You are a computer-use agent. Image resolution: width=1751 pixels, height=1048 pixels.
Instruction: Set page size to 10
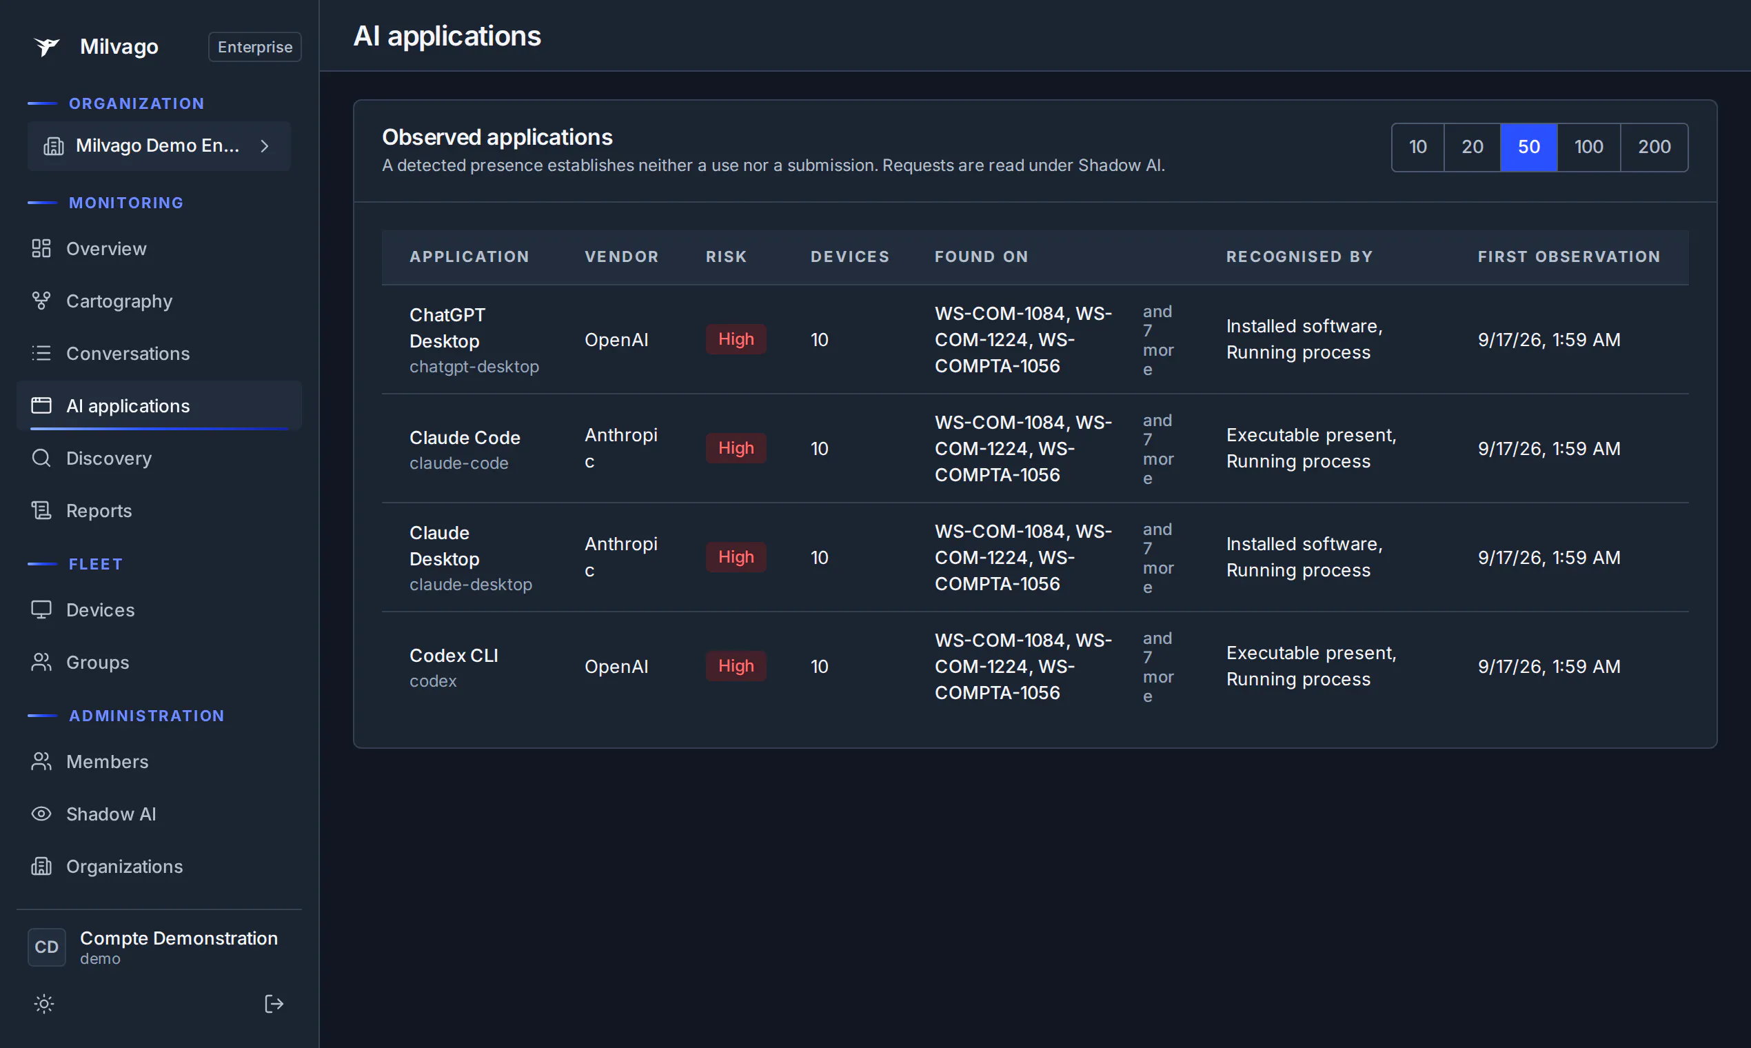(1418, 147)
